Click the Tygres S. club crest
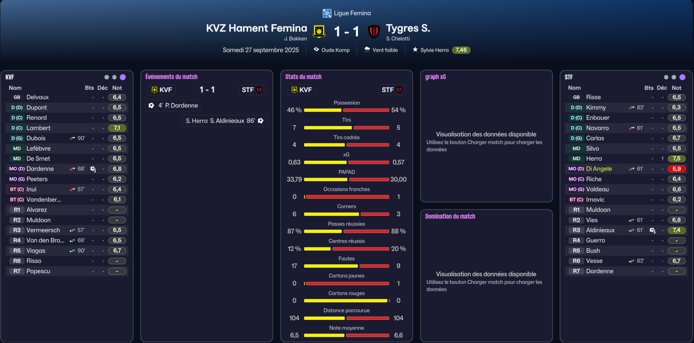This screenshot has height=343, width=694. pos(374,31)
